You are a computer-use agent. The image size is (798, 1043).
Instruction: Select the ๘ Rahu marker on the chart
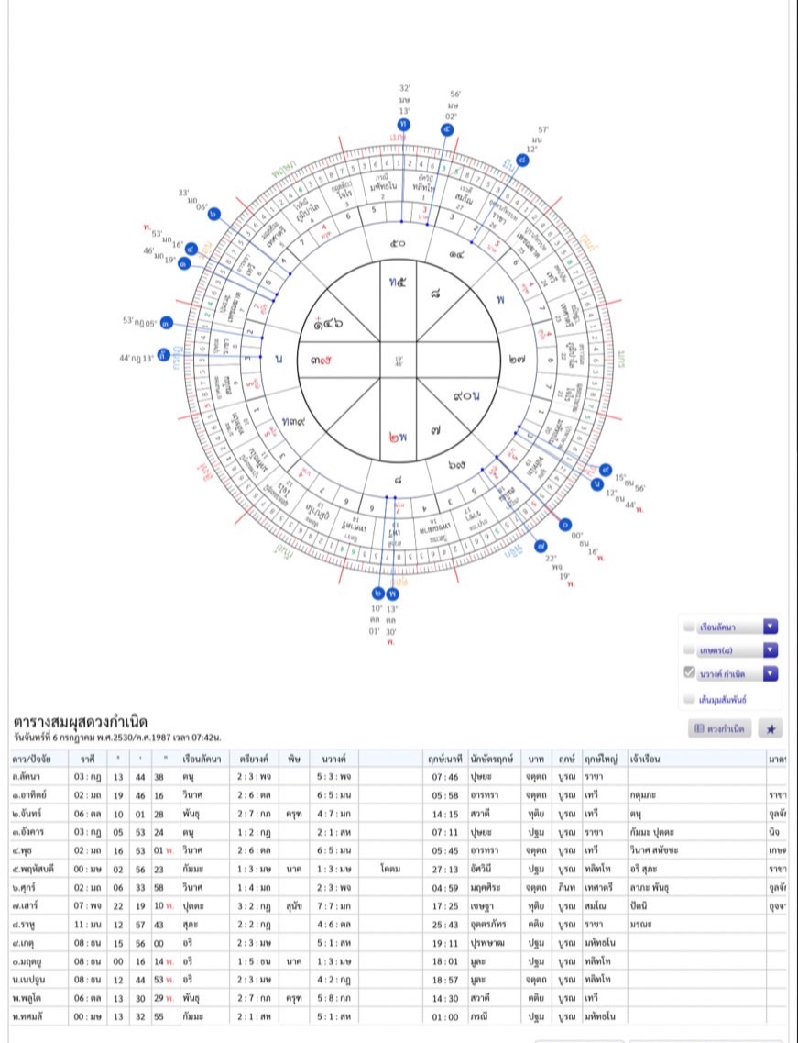pyautogui.click(x=523, y=161)
